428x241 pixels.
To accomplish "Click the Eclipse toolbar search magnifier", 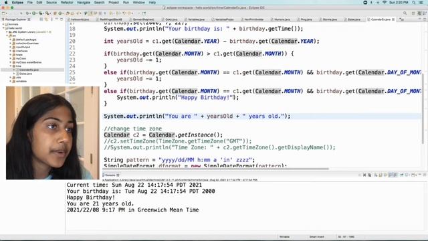I will point(405,13).
